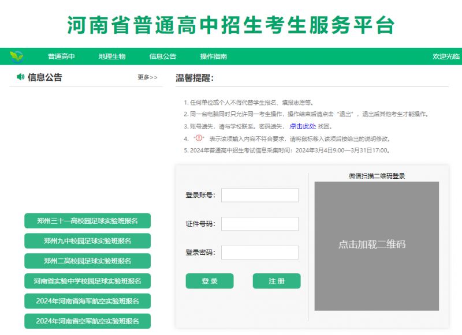
Task: Open 河南省实验中学校园足球实验班报名
Action: [88, 281]
